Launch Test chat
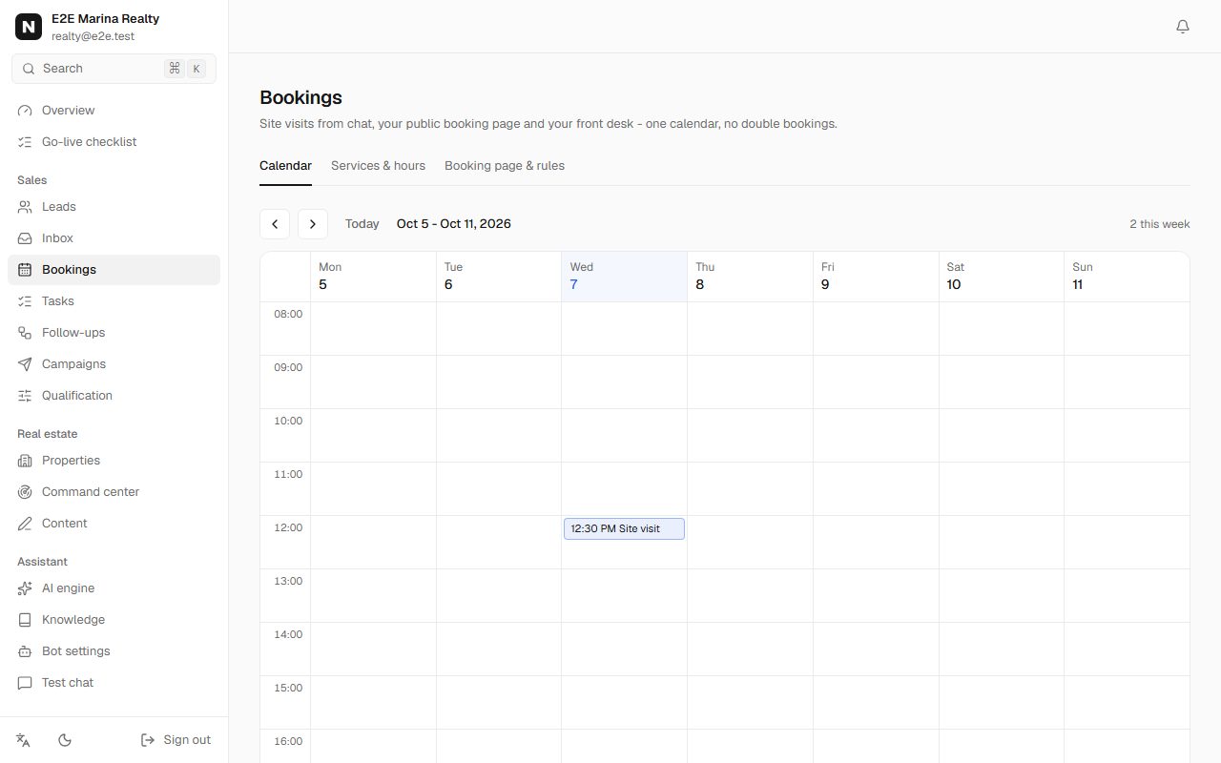Viewport: 1221px width, 763px height. coord(114,683)
